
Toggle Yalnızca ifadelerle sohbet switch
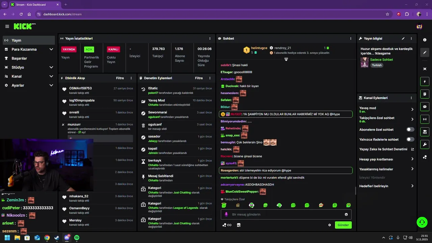click(x=410, y=139)
